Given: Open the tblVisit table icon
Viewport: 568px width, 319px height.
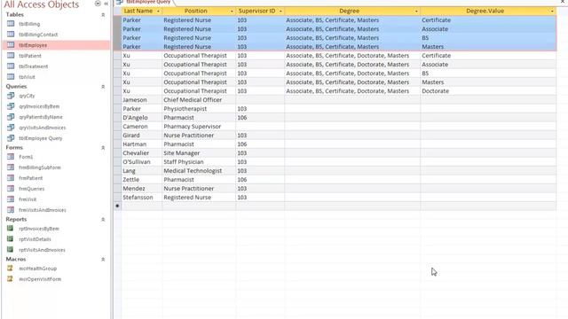Looking at the screenshot, I should pyautogui.click(x=11, y=77).
